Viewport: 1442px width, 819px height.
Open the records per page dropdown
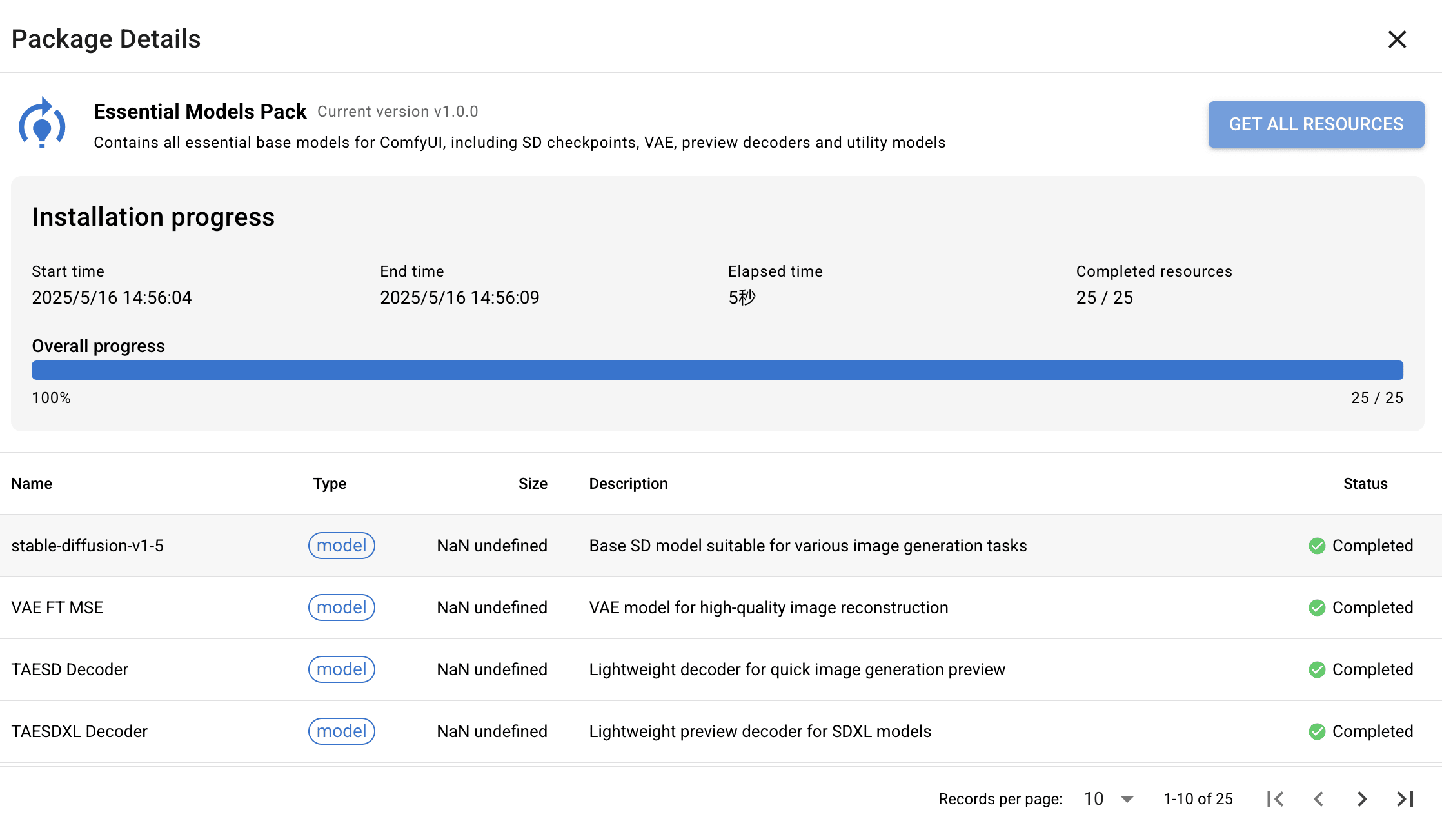(x=1108, y=799)
